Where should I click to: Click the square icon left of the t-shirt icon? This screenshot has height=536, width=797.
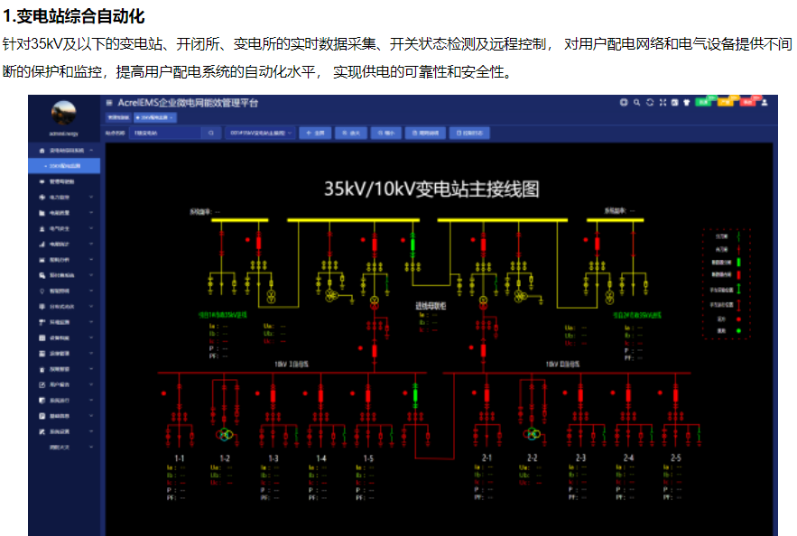click(674, 103)
